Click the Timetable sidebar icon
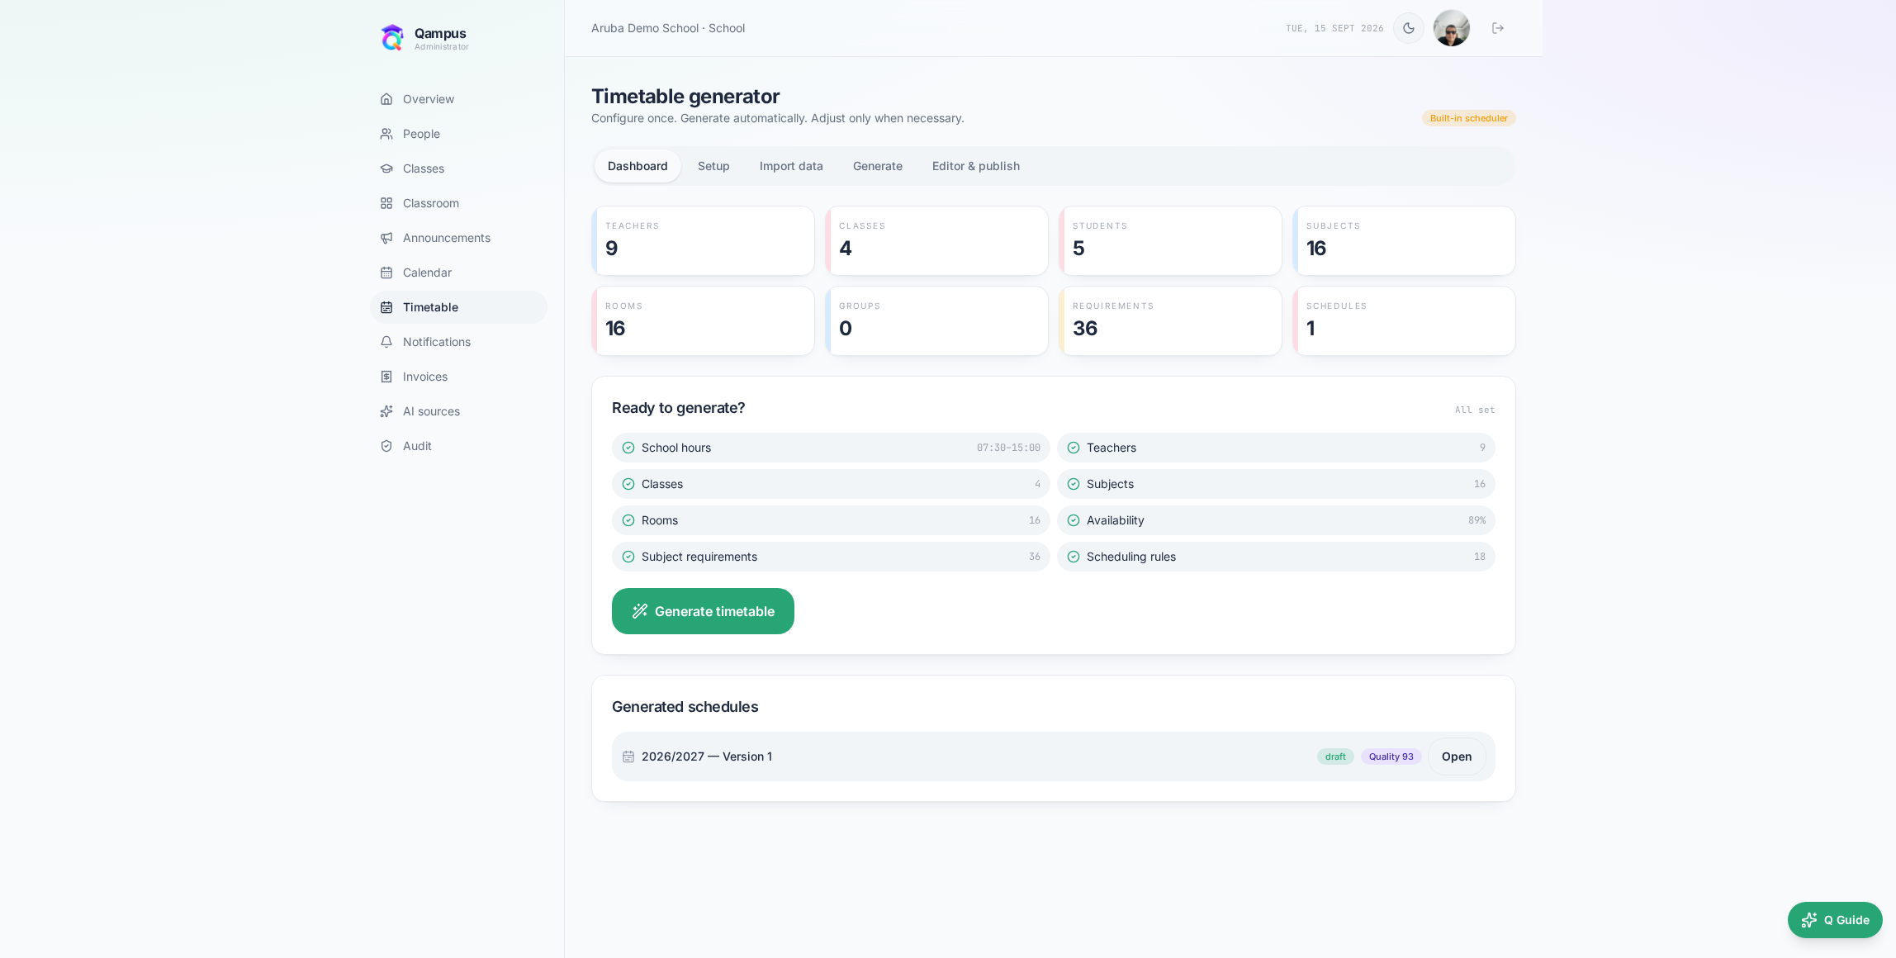1896x958 pixels. (386, 307)
